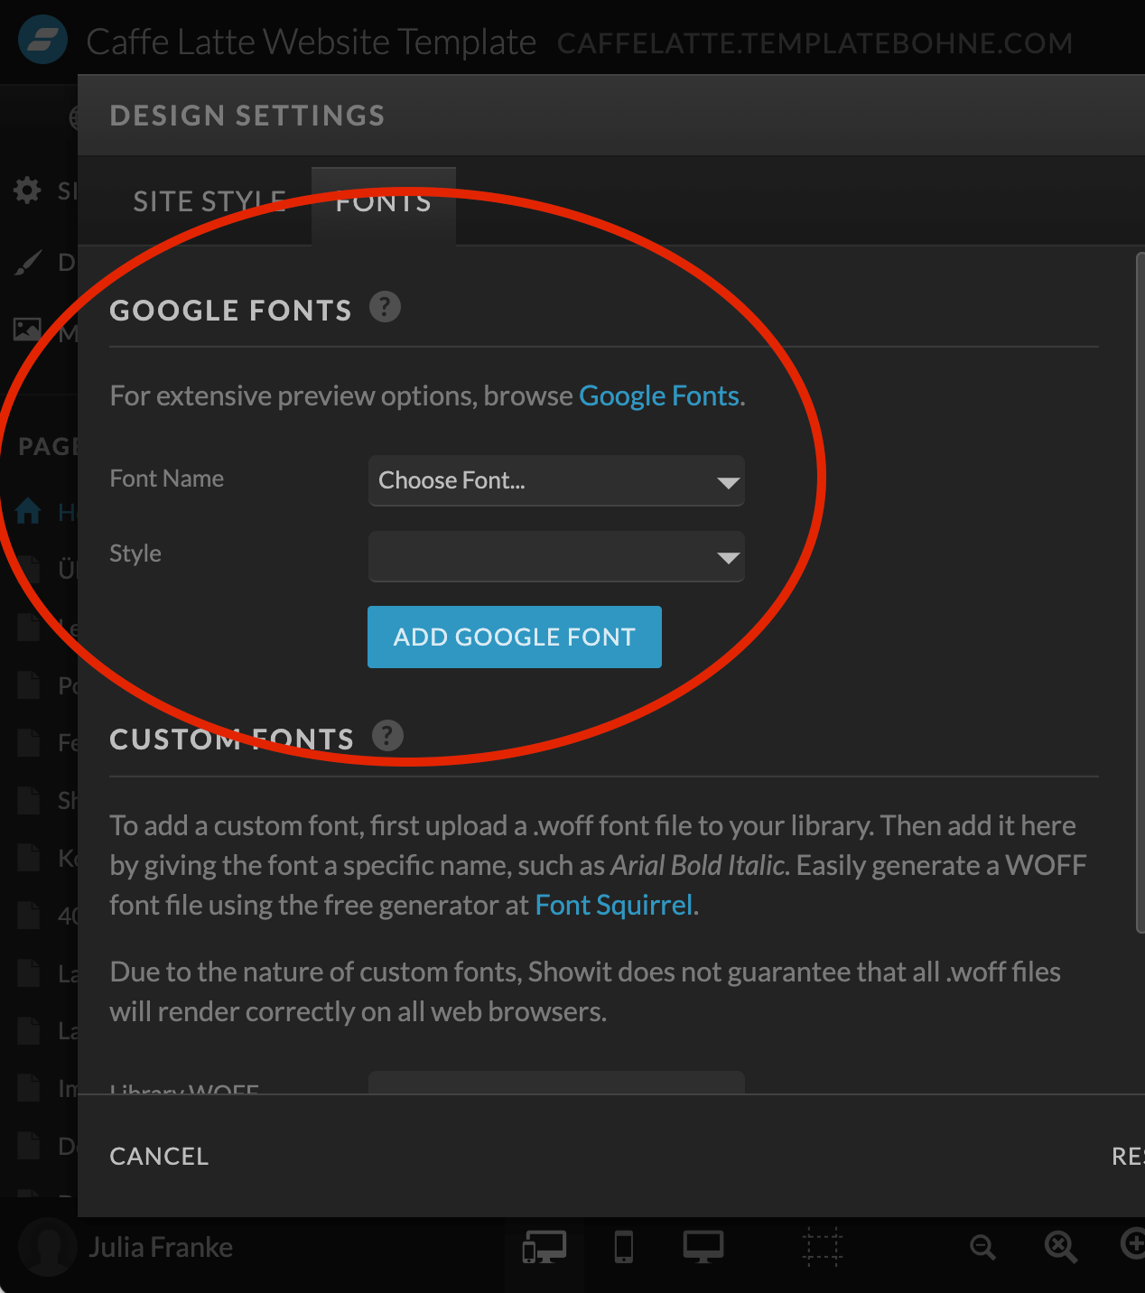The width and height of the screenshot is (1145, 1293).
Task: Select the desktop monitor view icon
Action: (x=703, y=1247)
